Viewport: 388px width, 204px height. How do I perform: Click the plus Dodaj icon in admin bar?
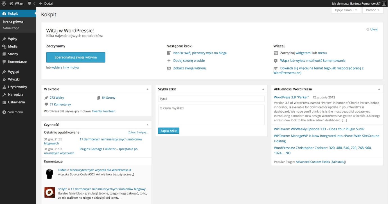41,3
